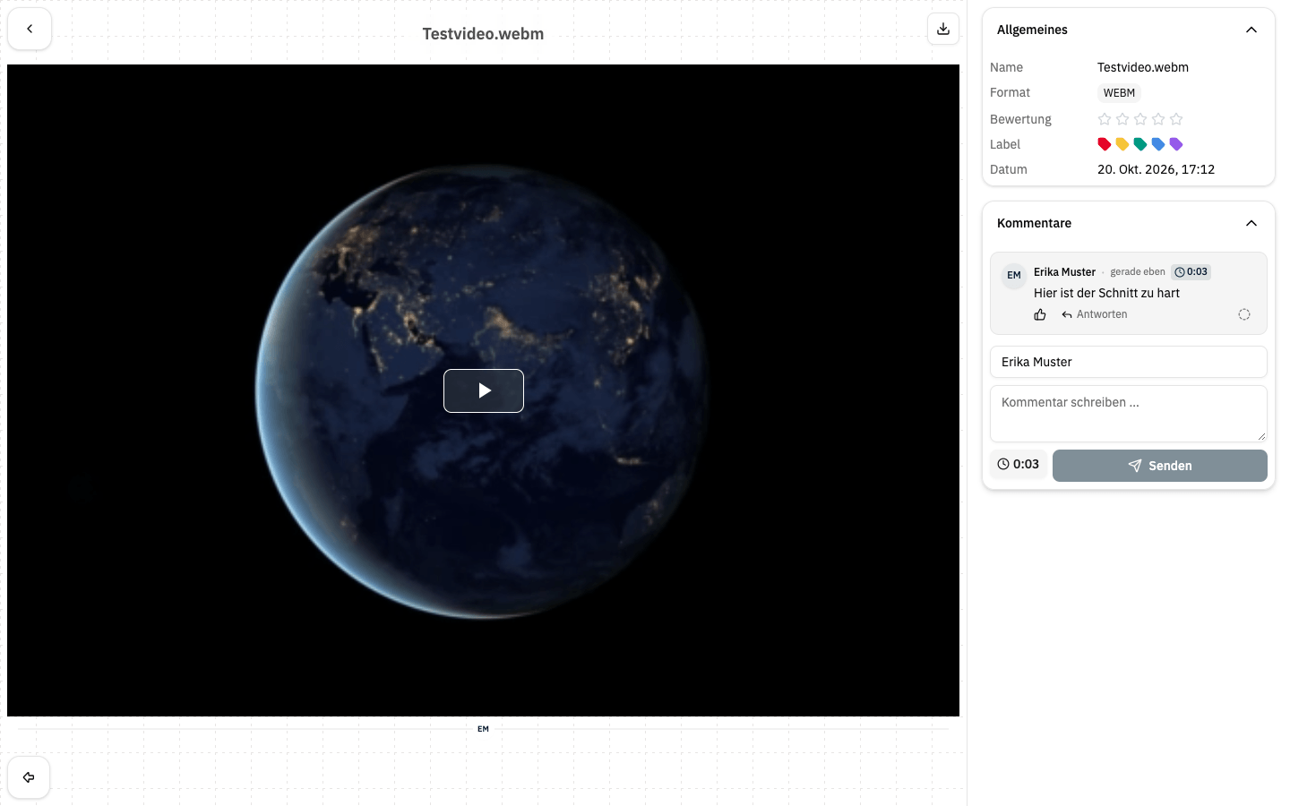Collapse the Allgemeines section

[x=1251, y=30]
